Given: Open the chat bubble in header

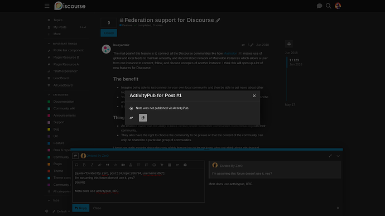Looking at the screenshot, I should pos(319,6).
